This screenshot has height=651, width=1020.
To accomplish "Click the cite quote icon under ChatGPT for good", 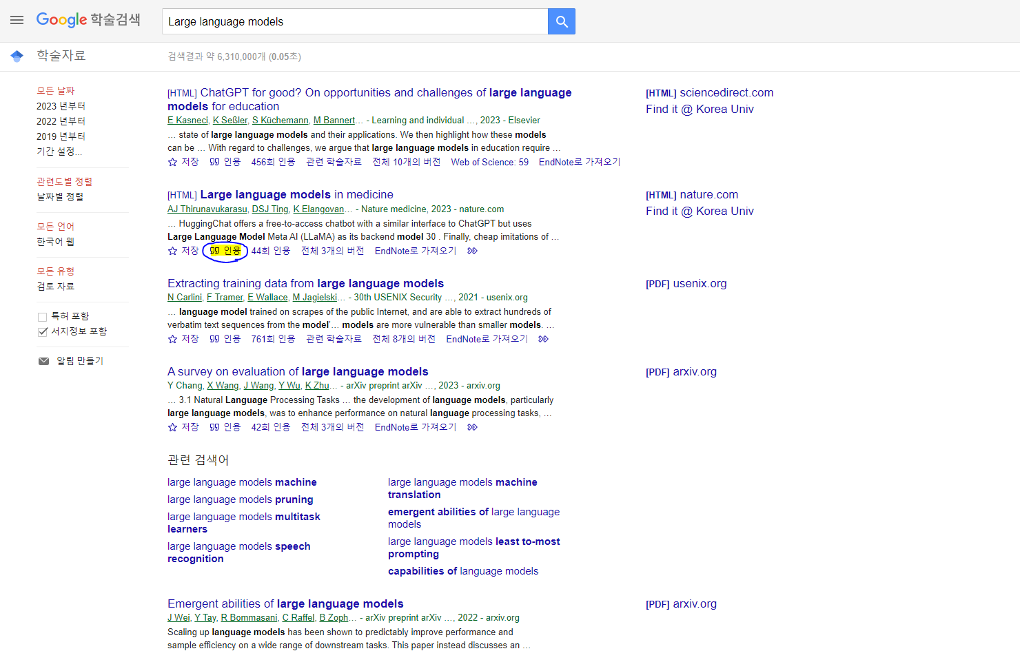I will (x=215, y=162).
